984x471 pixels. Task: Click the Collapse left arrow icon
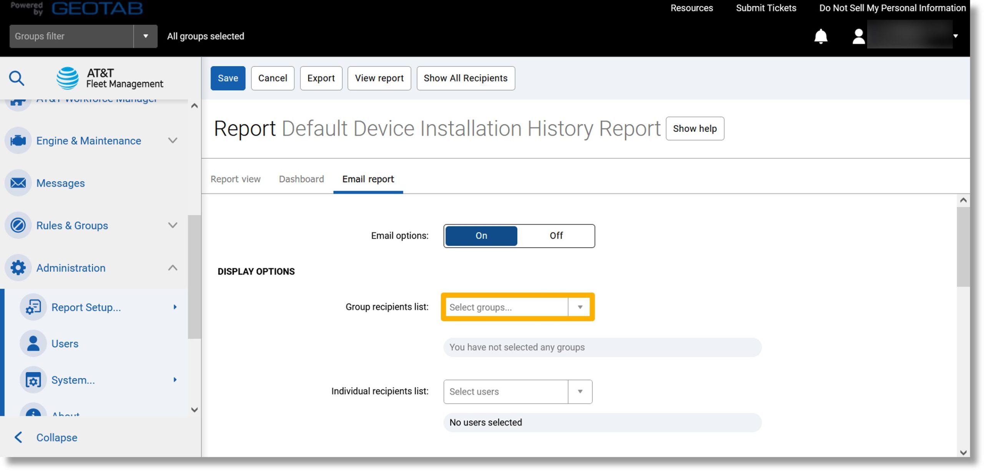pyautogui.click(x=18, y=437)
